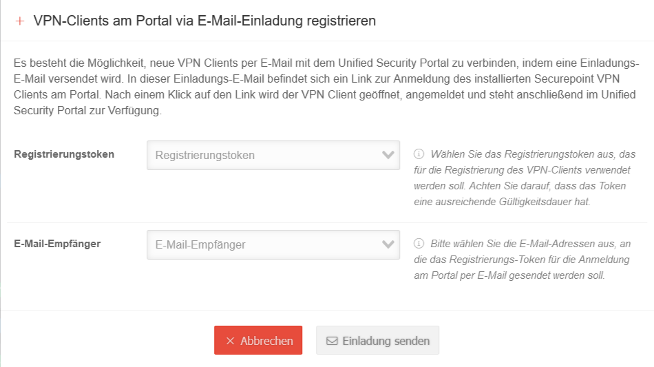Click the X icon inside Abbrechen button
This screenshot has width=654, height=367.
231,341
